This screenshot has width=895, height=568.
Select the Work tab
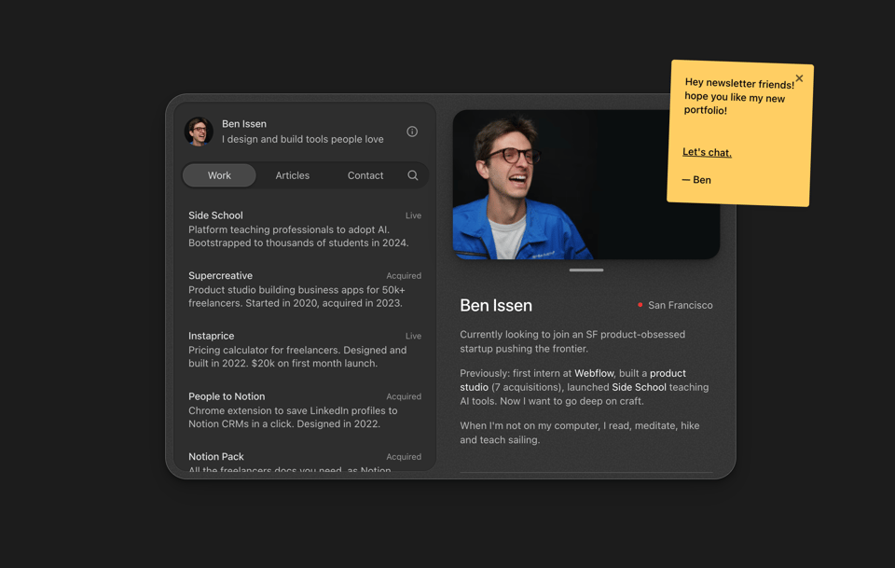point(219,175)
